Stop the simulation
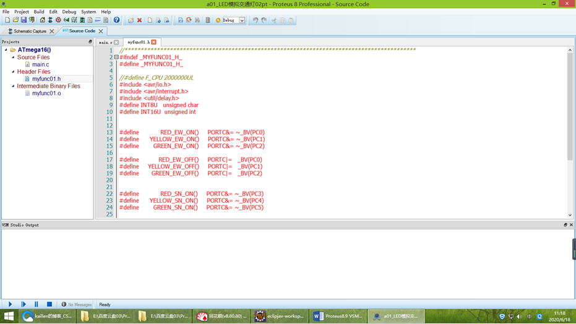Screen dimensions: 576x324 click(x=49, y=304)
